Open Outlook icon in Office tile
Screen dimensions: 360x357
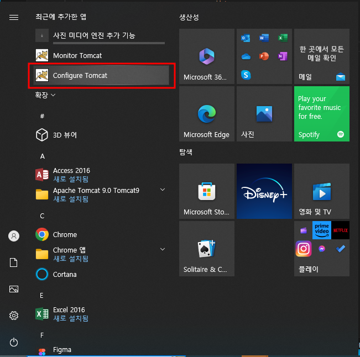pos(246,38)
